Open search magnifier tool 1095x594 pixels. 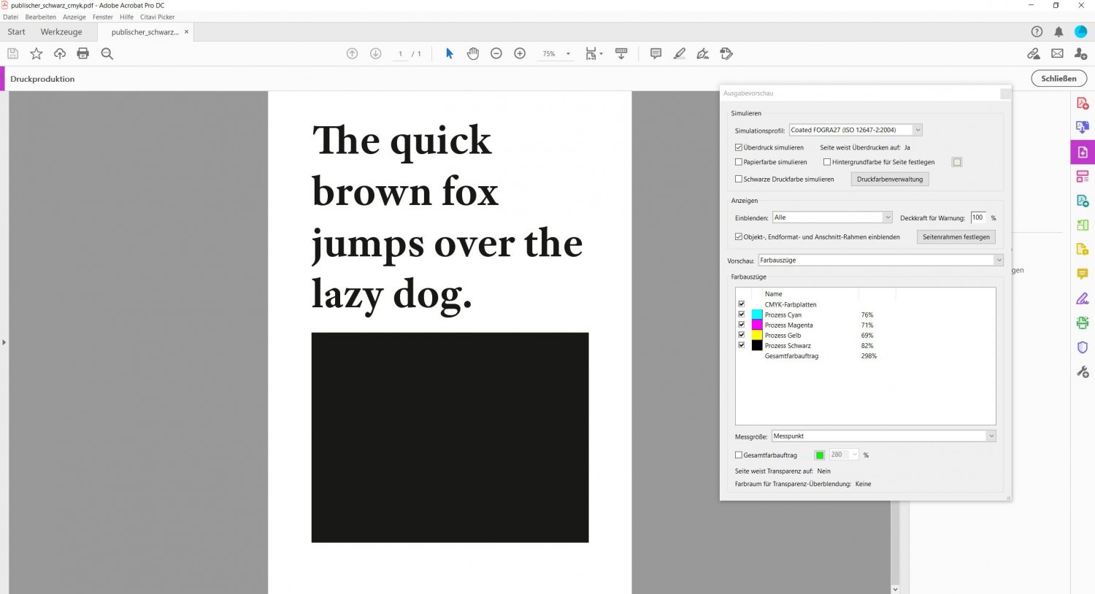[x=107, y=53]
